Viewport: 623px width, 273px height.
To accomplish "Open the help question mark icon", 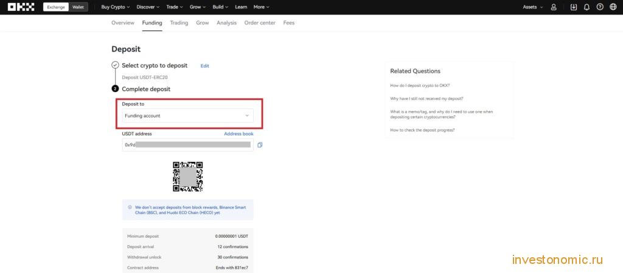I will (600, 7).
